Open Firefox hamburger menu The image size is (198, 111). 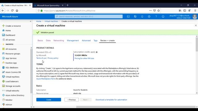tap(195, 10)
